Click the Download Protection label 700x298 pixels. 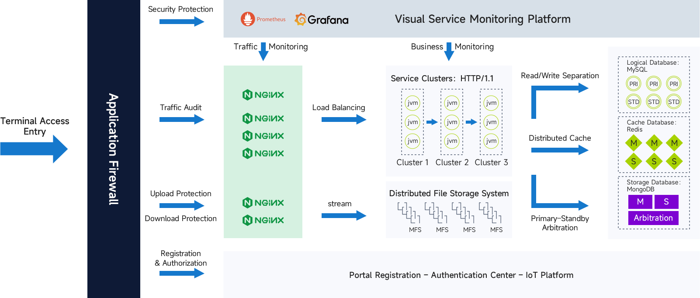[180, 218]
